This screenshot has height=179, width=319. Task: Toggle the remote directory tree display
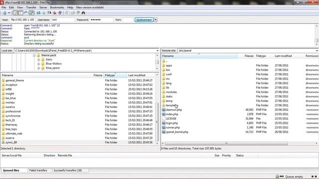26,13
